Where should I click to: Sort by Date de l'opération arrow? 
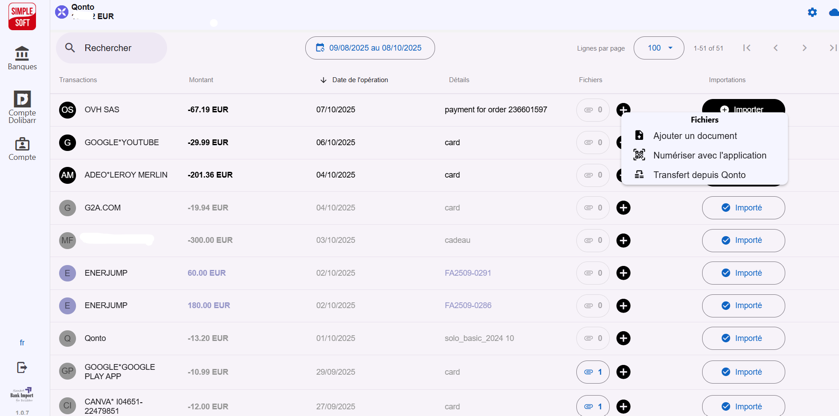pyautogui.click(x=323, y=80)
